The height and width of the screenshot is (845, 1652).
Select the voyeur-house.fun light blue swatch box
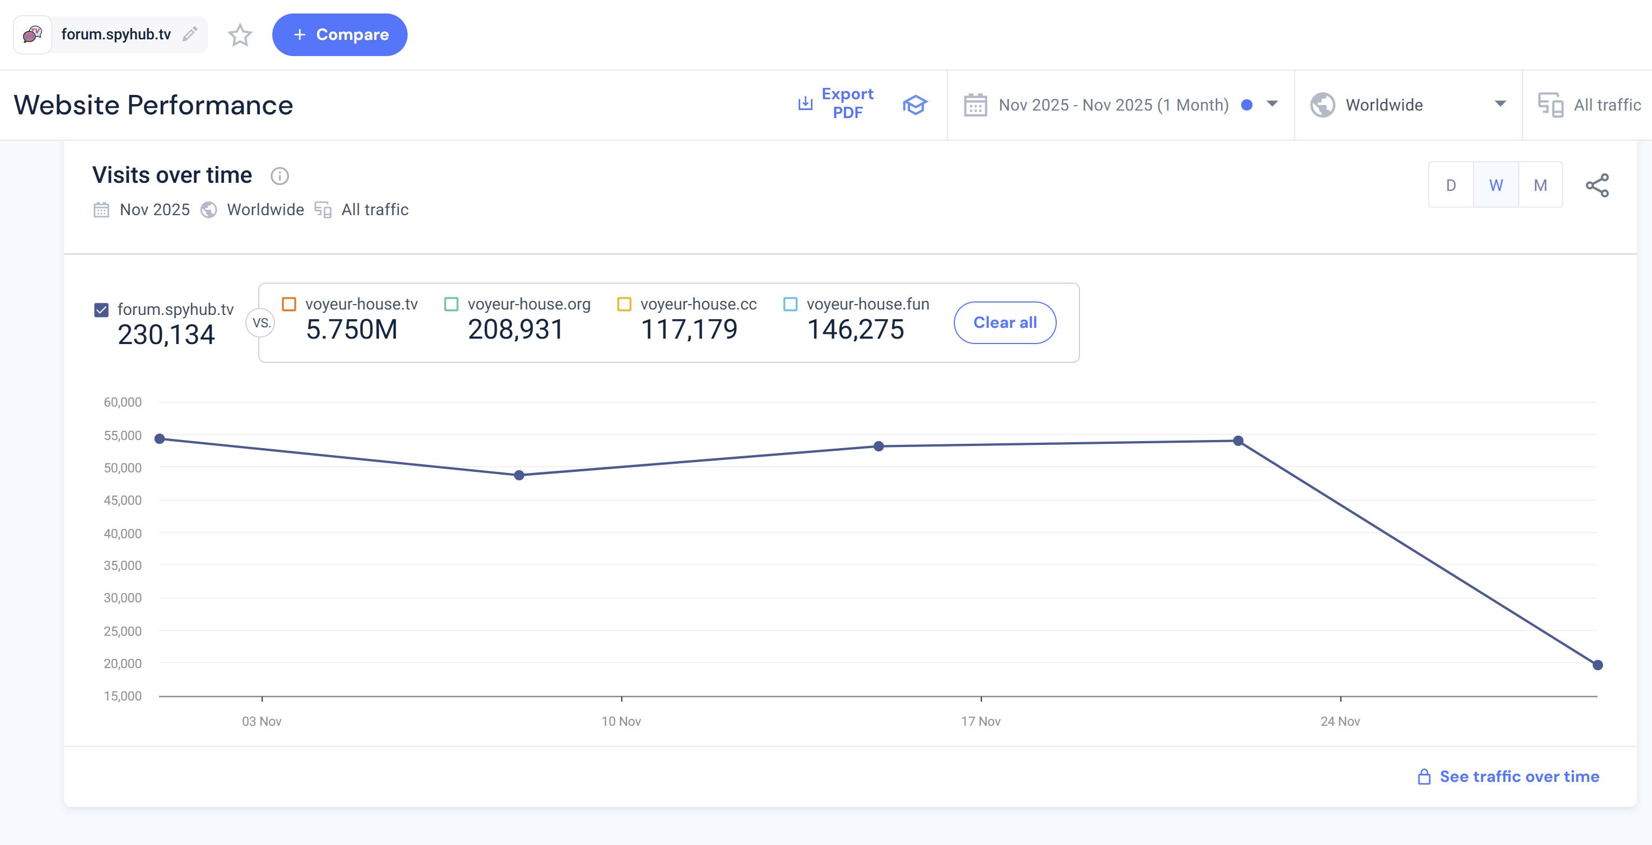[790, 304]
